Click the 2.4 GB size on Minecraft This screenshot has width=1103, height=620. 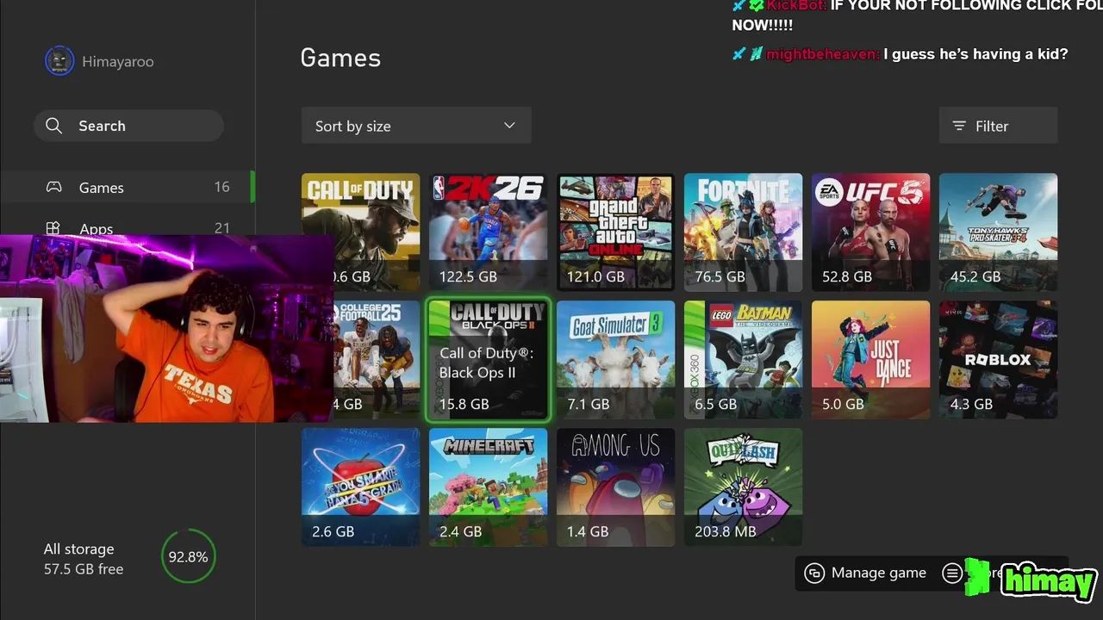[460, 531]
